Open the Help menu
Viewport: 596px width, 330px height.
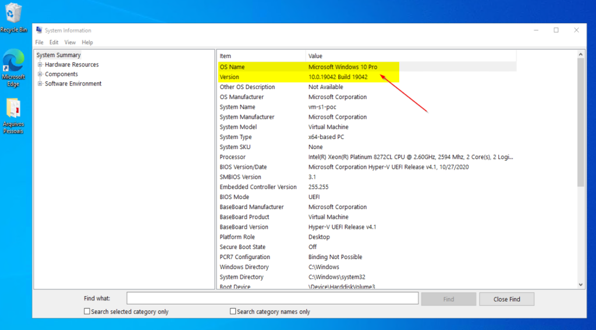pos(87,42)
